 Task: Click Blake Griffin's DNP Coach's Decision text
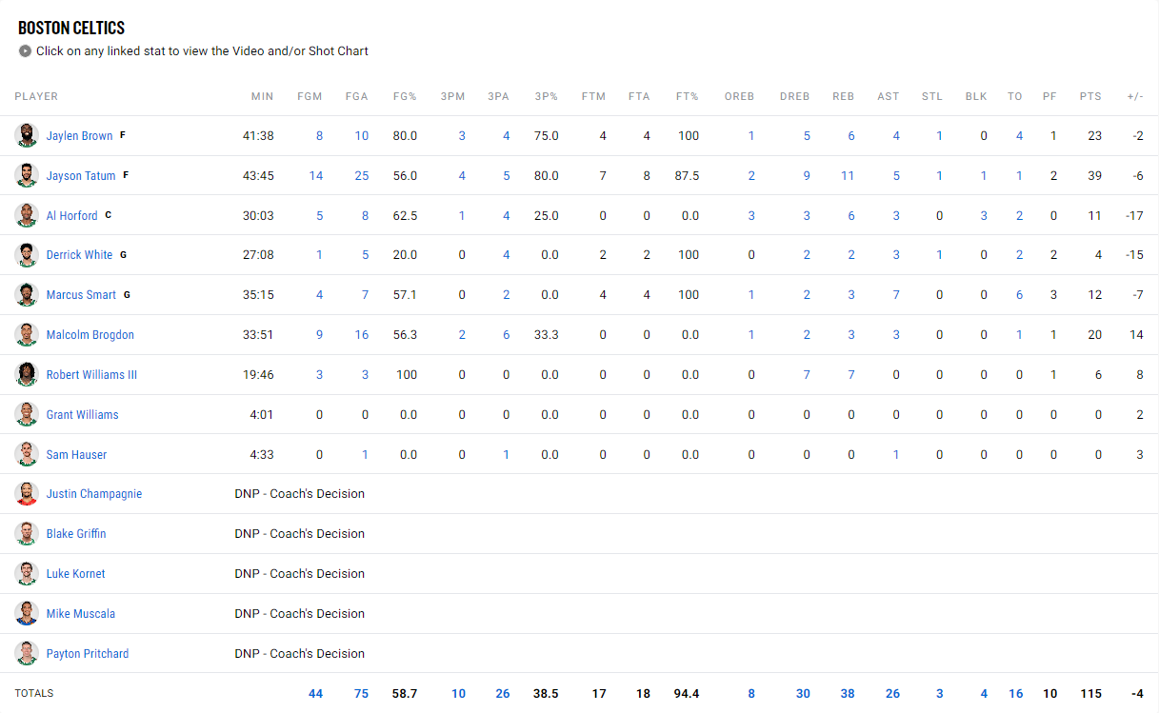pos(300,534)
